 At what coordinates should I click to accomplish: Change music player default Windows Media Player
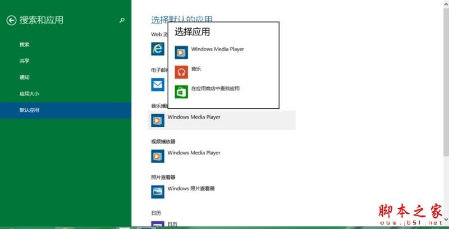(222, 121)
